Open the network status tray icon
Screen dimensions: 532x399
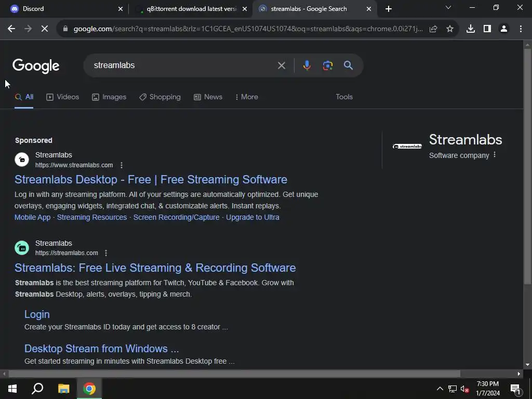453,389
